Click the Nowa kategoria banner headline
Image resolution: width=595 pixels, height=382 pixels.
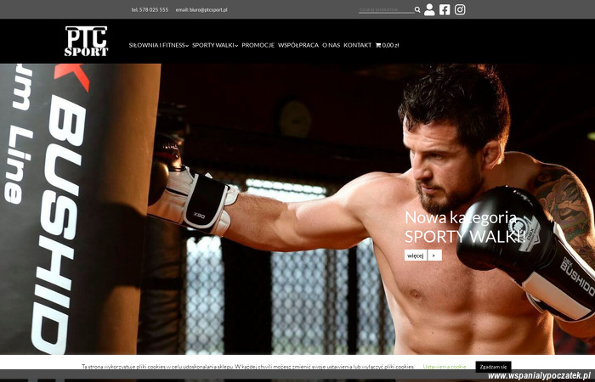pyautogui.click(x=461, y=218)
